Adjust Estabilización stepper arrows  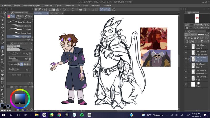click(27, 70)
